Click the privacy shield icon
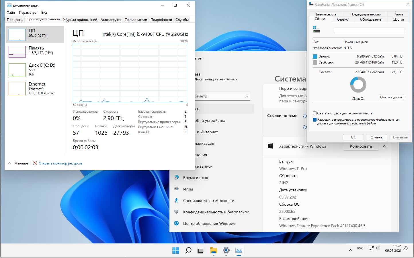 click(177, 212)
